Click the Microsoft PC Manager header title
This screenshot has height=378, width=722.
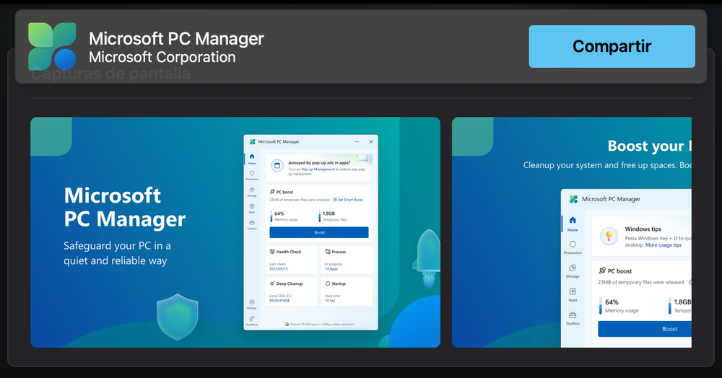pyautogui.click(x=176, y=39)
